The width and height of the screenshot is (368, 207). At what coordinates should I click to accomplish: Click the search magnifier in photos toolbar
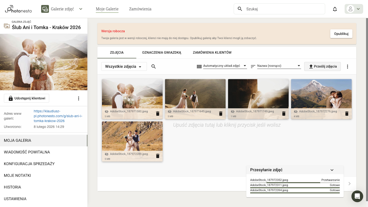click(154, 67)
